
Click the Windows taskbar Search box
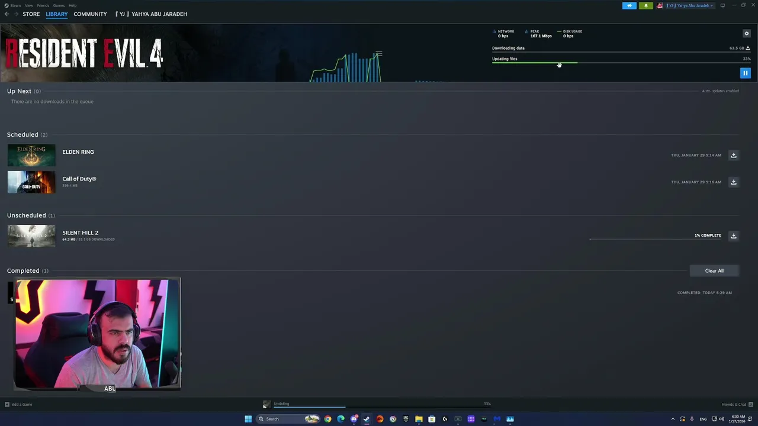click(x=289, y=419)
